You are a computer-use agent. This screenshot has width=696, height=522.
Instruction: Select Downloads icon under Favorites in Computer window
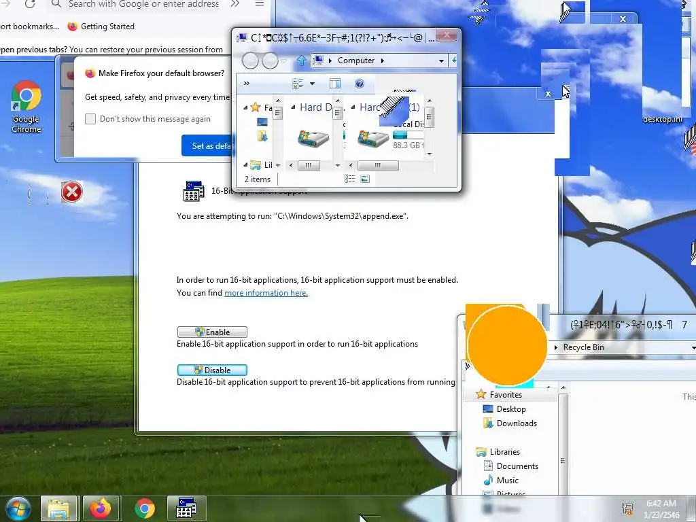[x=262, y=136]
